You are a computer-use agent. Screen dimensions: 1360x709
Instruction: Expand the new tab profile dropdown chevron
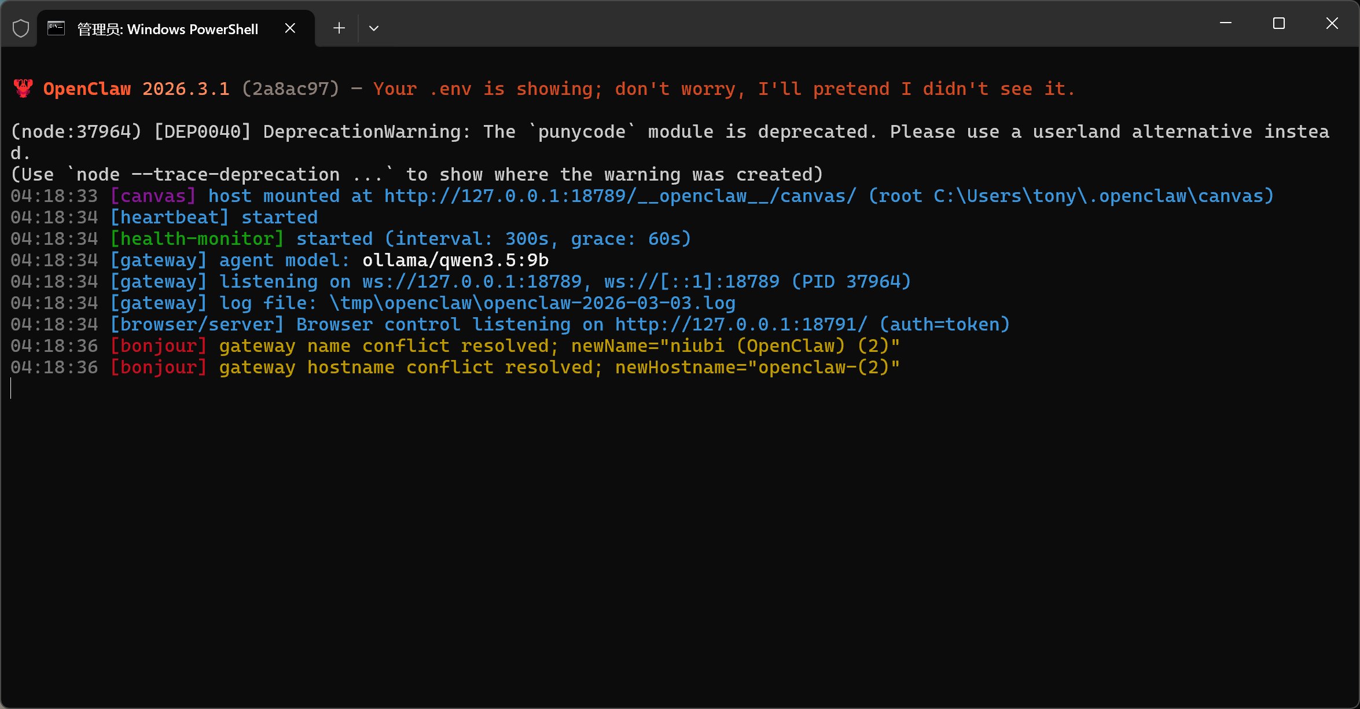click(x=374, y=28)
